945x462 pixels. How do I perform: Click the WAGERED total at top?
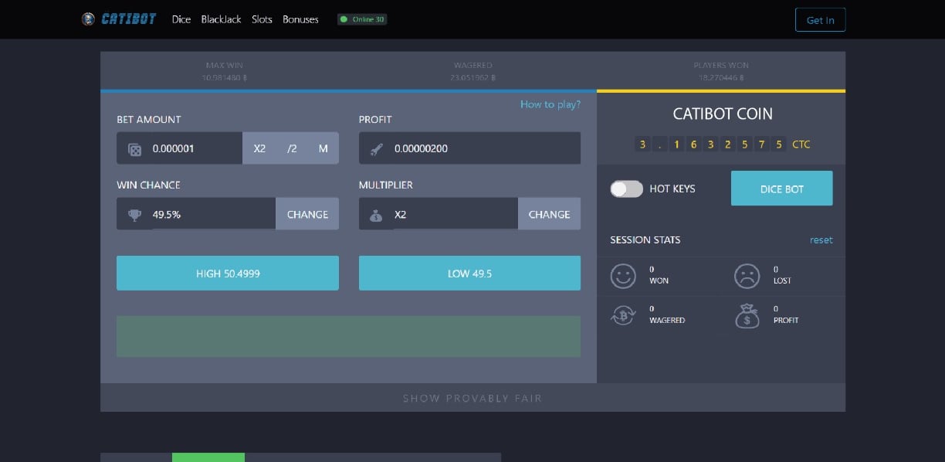(x=472, y=71)
